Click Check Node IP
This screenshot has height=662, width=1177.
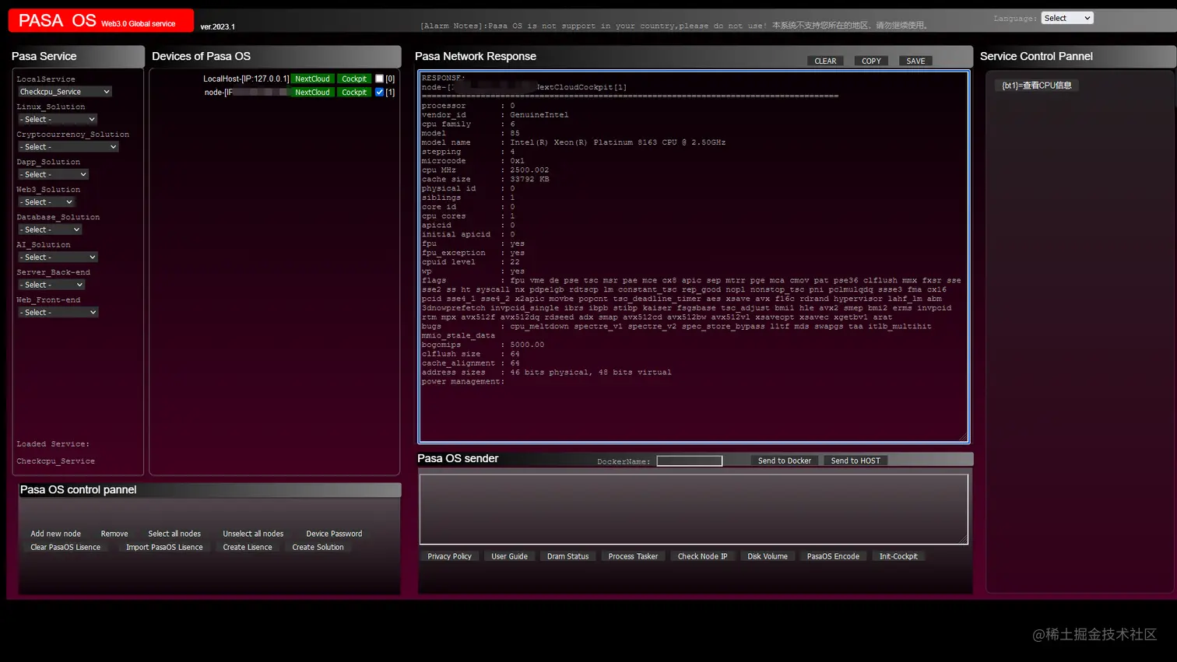[702, 556]
